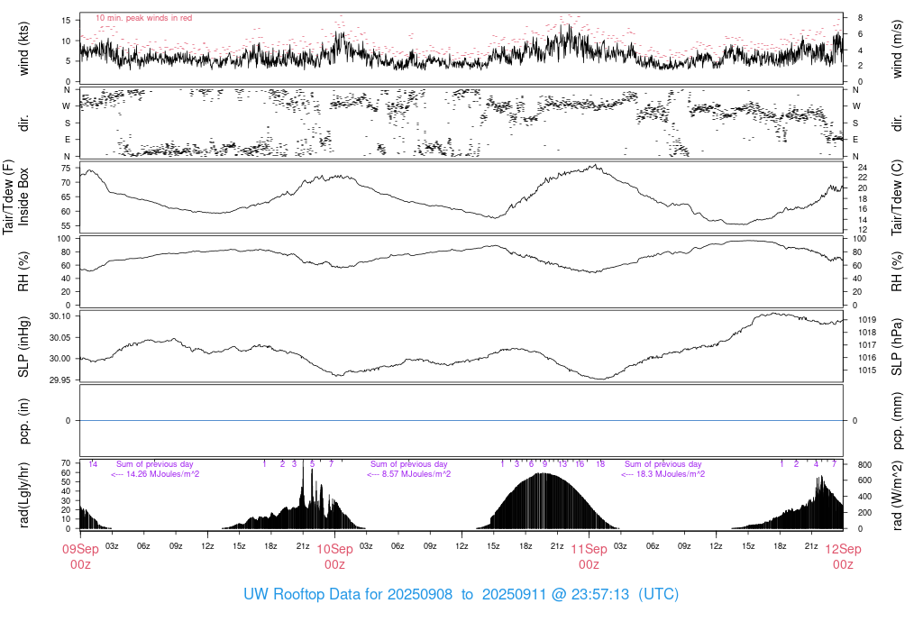Click the '18.3 MJoules/m^2' radiation sum
Image resolution: width=923 pixels, height=631 pixels.
pyautogui.click(x=671, y=474)
